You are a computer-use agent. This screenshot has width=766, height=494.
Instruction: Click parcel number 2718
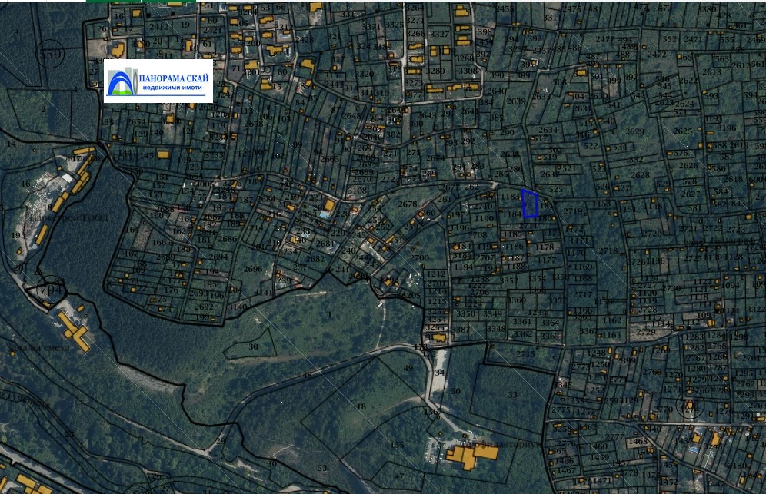point(608,251)
